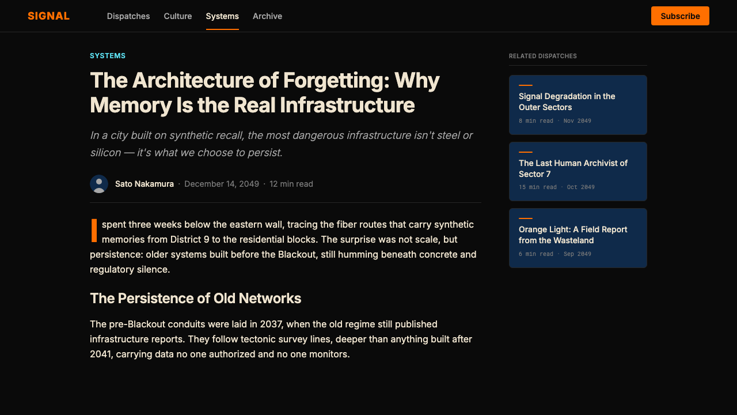Click the orange drop-cap letter I
737x415 pixels.
[94, 231]
